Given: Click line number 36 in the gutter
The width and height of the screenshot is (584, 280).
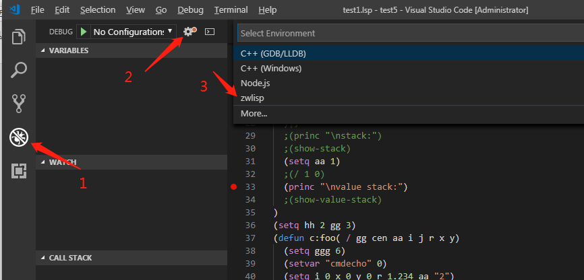Looking at the screenshot, I should pyautogui.click(x=250, y=225).
